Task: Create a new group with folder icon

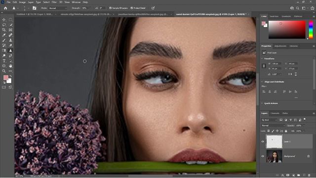Action: [x=299, y=175]
